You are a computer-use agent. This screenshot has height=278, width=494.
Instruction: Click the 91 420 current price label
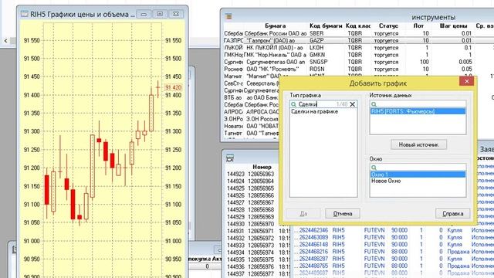173,87
